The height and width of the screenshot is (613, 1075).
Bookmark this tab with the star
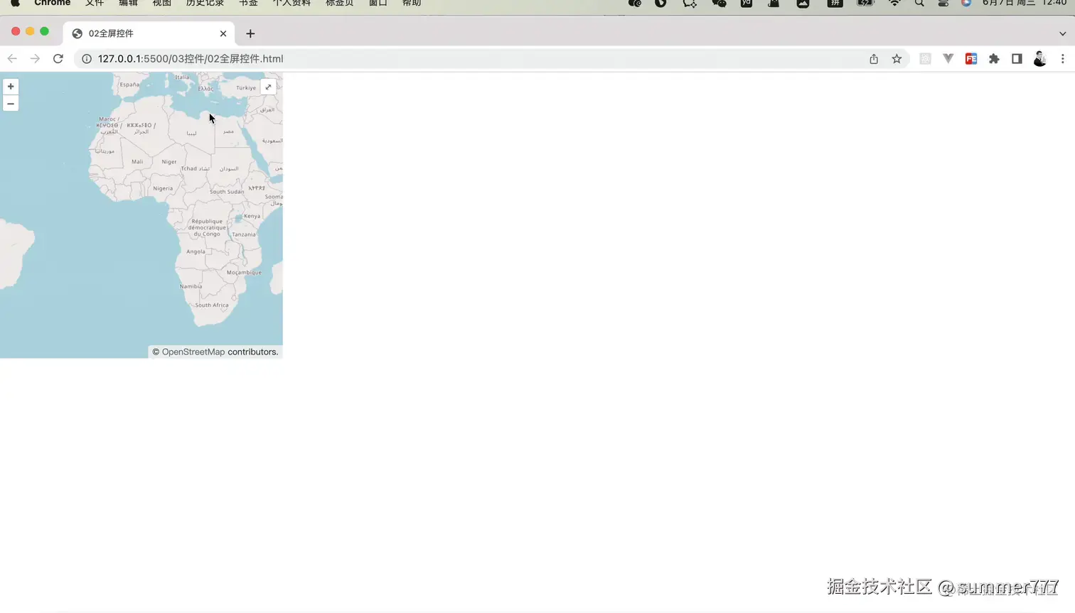click(897, 59)
